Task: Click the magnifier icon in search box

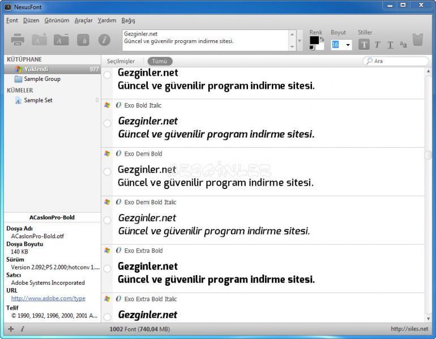Action: click(369, 61)
